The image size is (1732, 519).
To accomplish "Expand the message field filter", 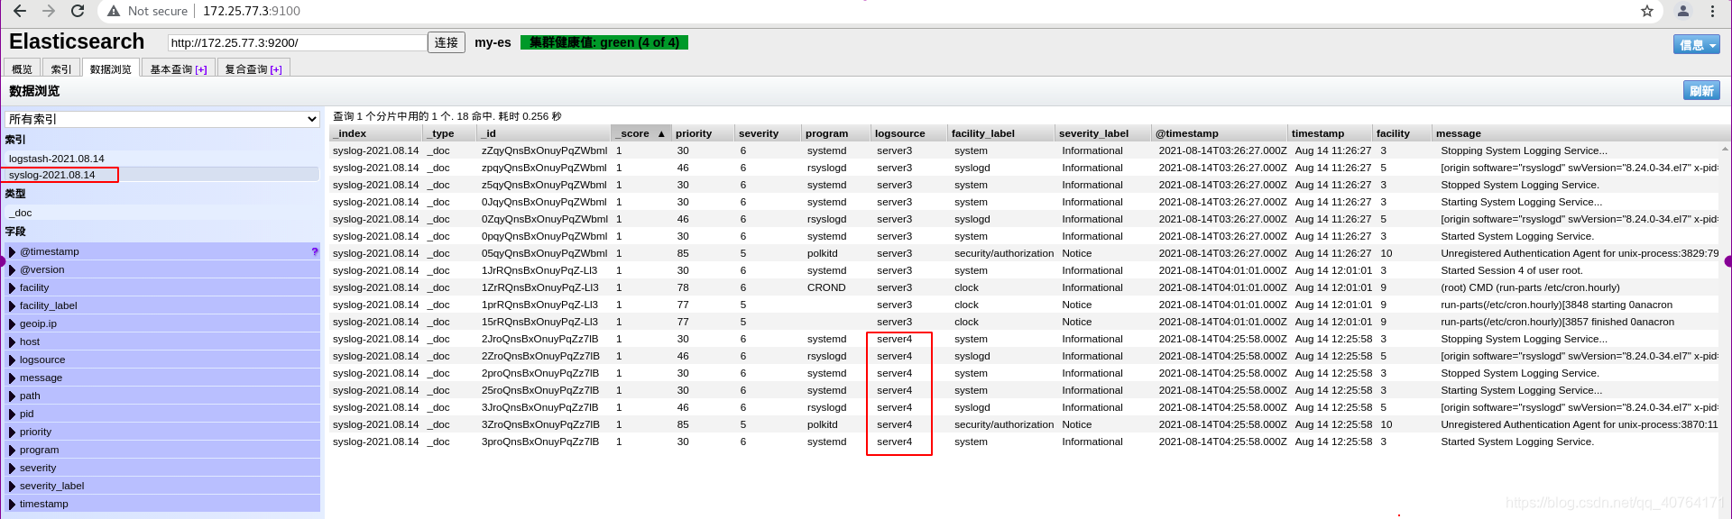I will point(13,378).
